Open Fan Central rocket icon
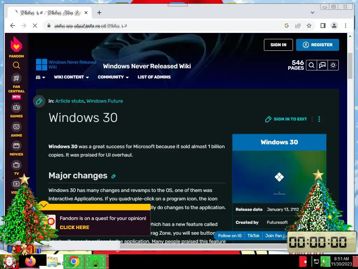The width and height of the screenshot is (358, 269). point(16,78)
